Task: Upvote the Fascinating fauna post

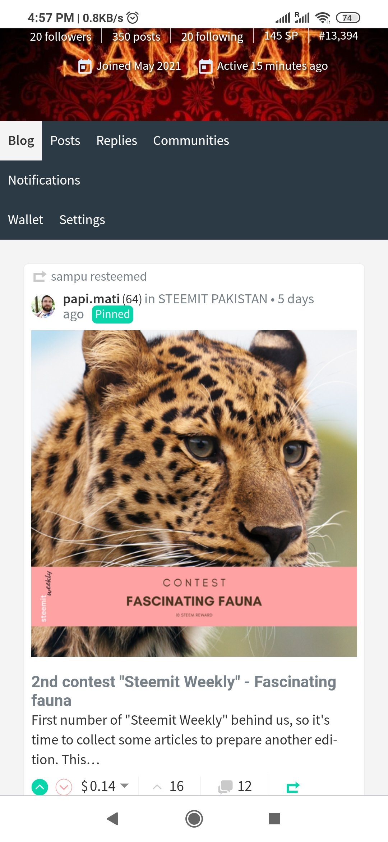Action: [x=40, y=787]
